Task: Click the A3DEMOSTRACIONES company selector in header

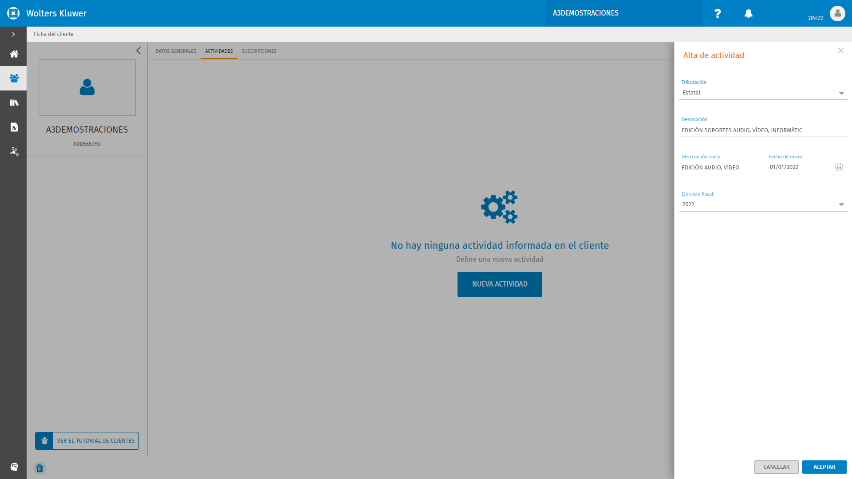Action: [623, 13]
